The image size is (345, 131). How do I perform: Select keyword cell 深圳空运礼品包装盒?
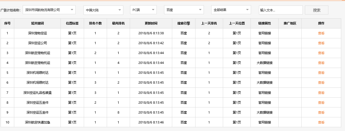38,93
